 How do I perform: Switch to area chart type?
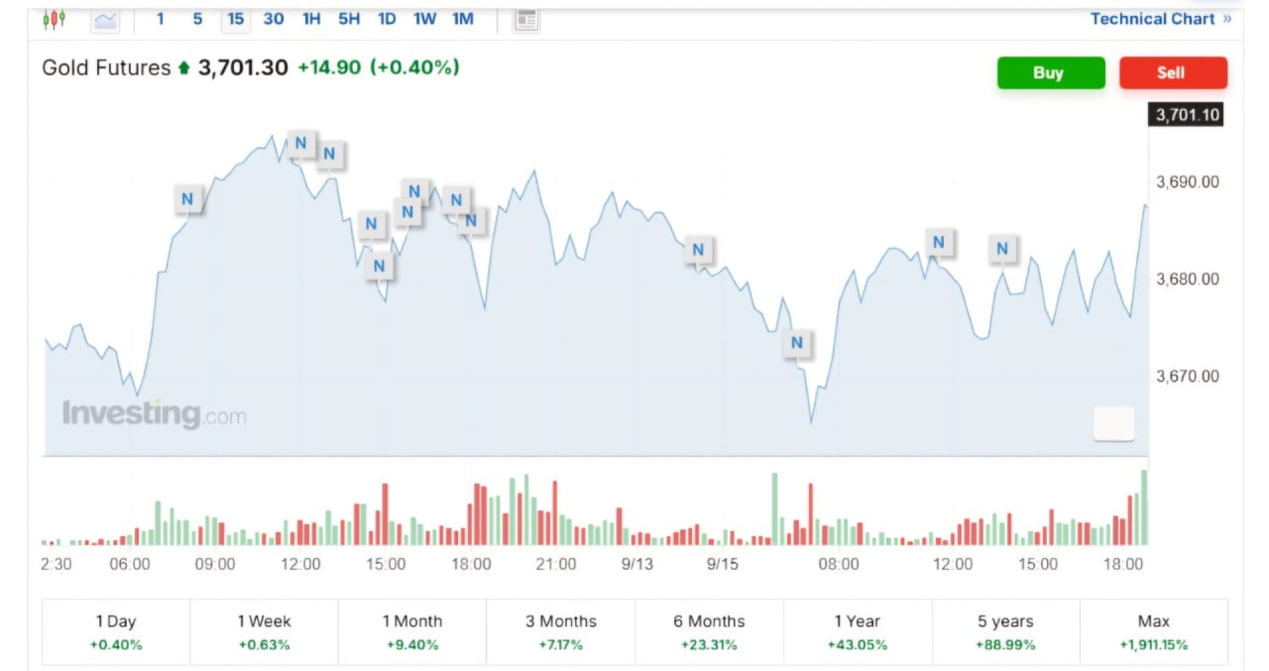(105, 20)
